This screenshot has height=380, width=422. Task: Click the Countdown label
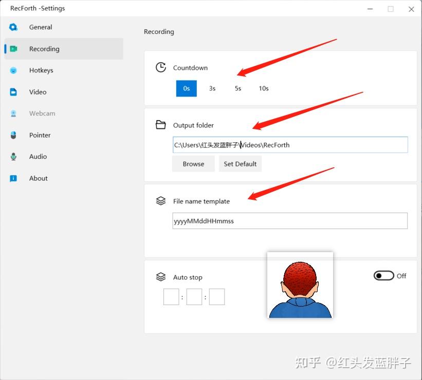(x=190, y=68)
